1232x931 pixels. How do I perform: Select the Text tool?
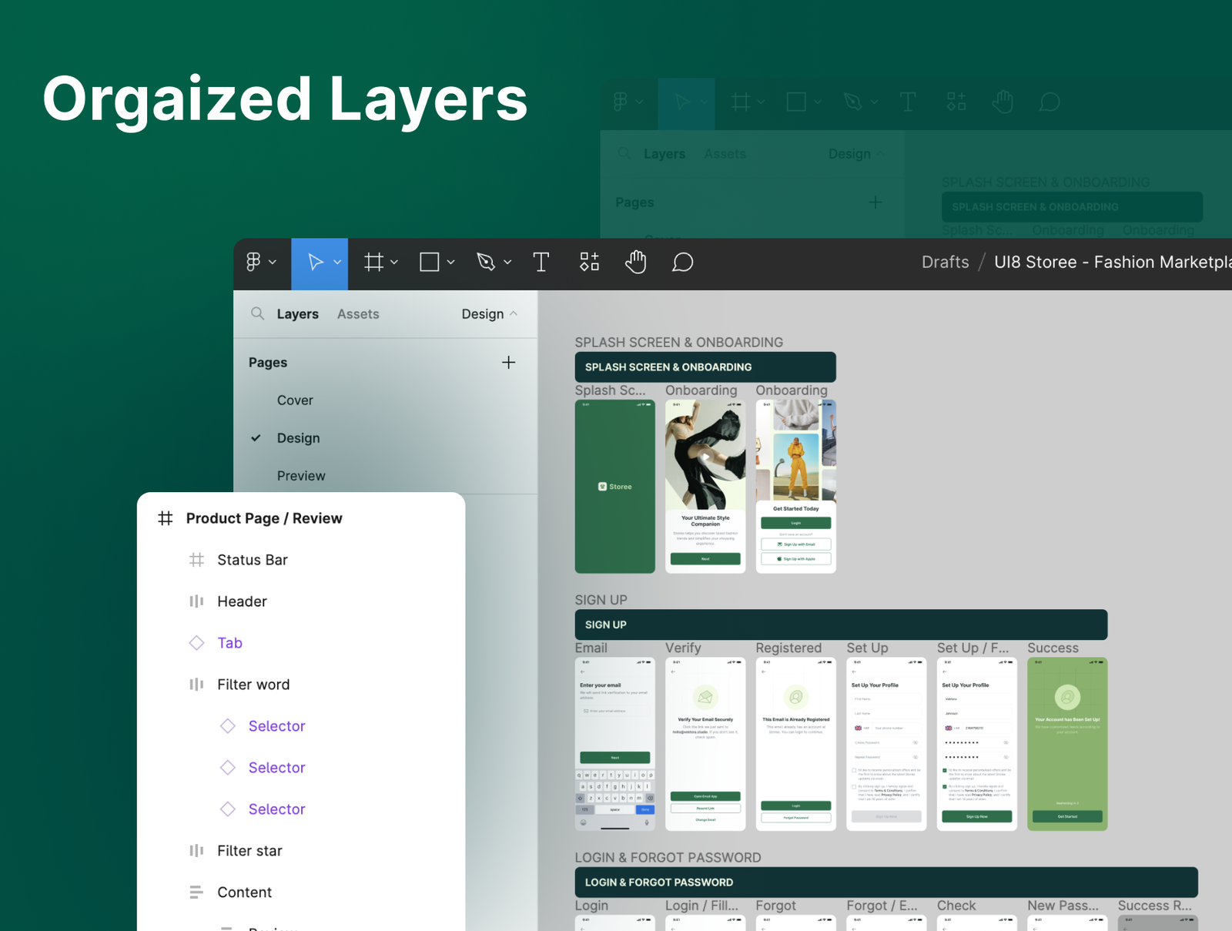point(541,263)
